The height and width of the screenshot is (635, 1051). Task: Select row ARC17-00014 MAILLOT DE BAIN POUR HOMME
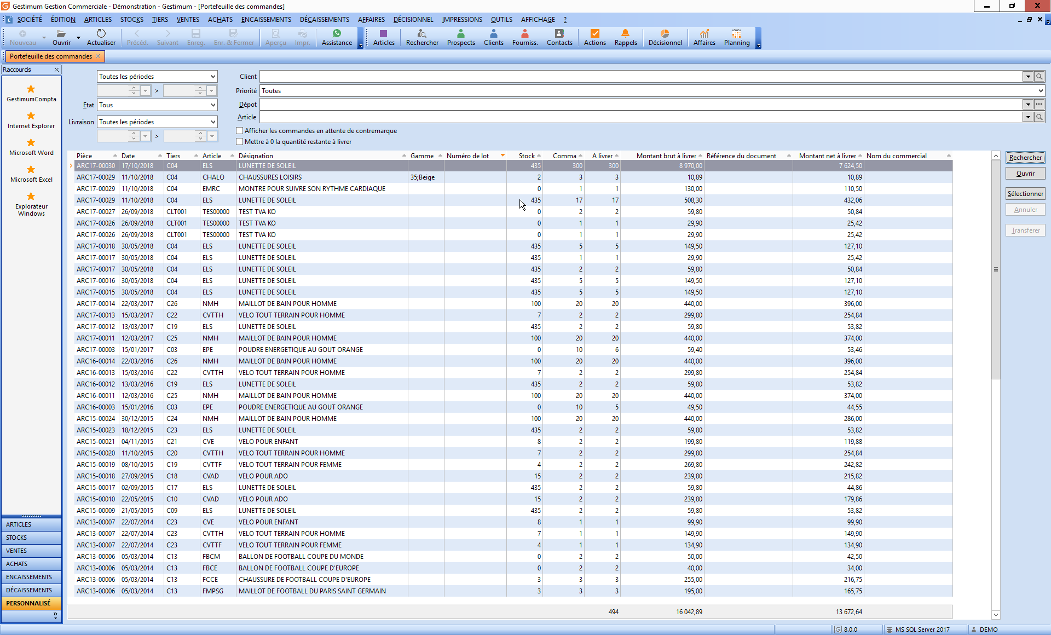(513, 304)
